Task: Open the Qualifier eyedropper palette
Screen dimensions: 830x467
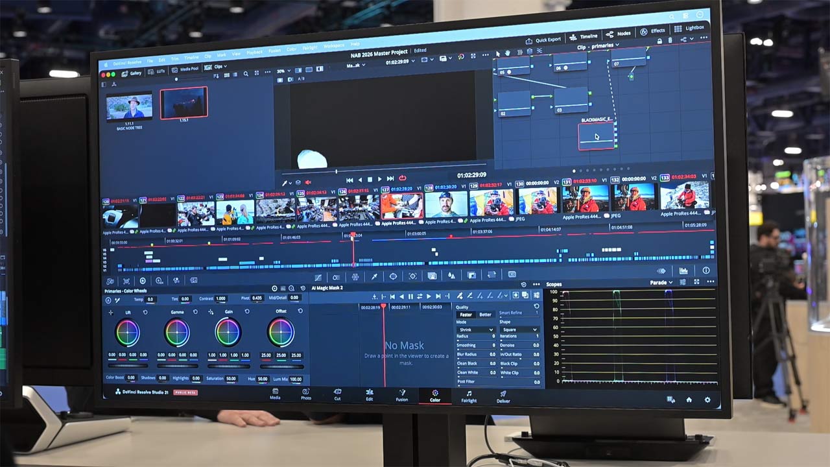Action: tap(374, 276)
